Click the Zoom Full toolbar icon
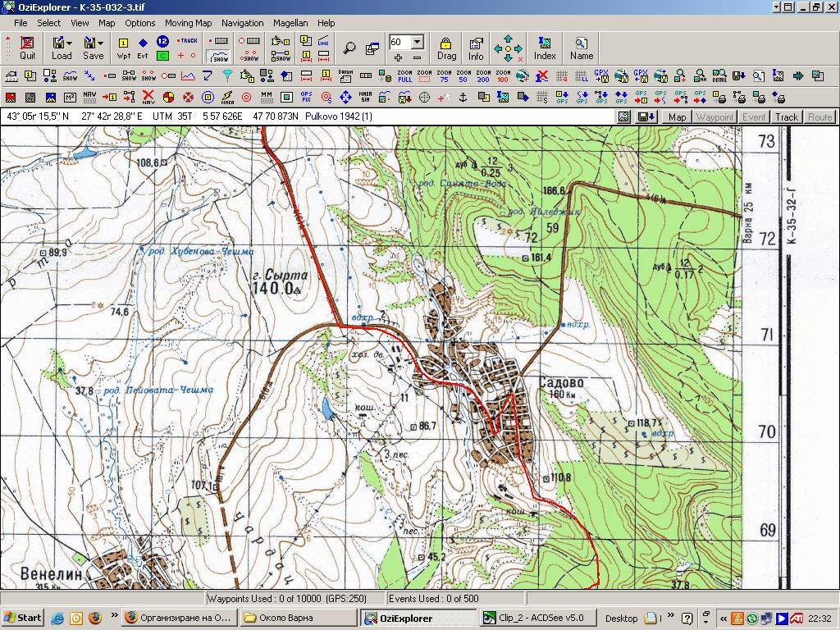The height and width of the screenshot is (630, 840). coord(404,76)
